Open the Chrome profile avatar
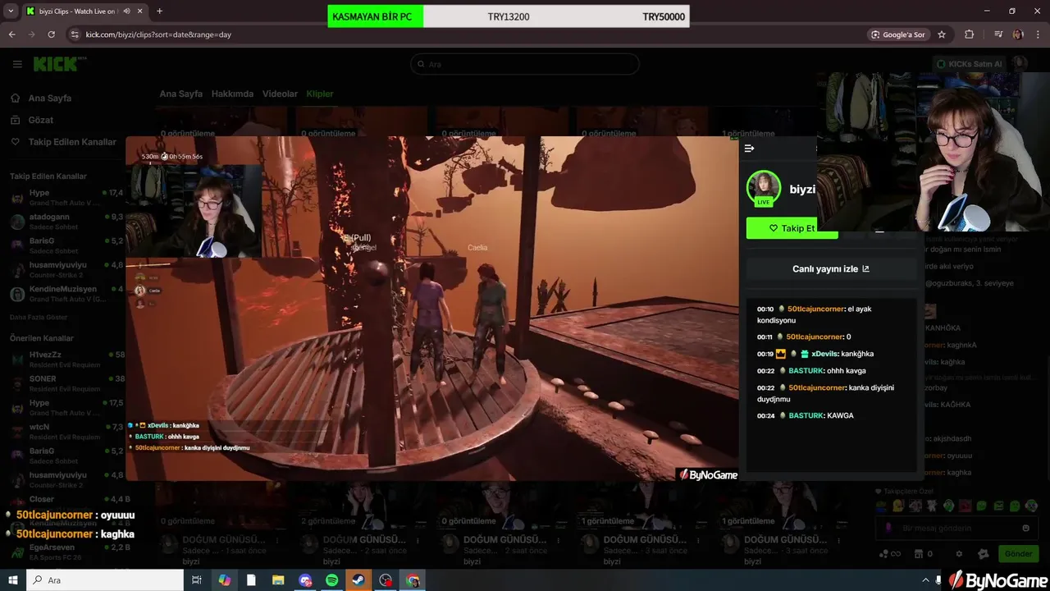The width and height of the screenshot is (1050, 591). point(1018,34)
